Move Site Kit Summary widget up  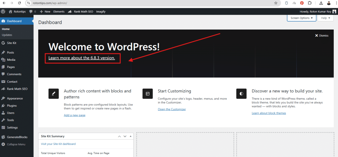pos(119,136)
